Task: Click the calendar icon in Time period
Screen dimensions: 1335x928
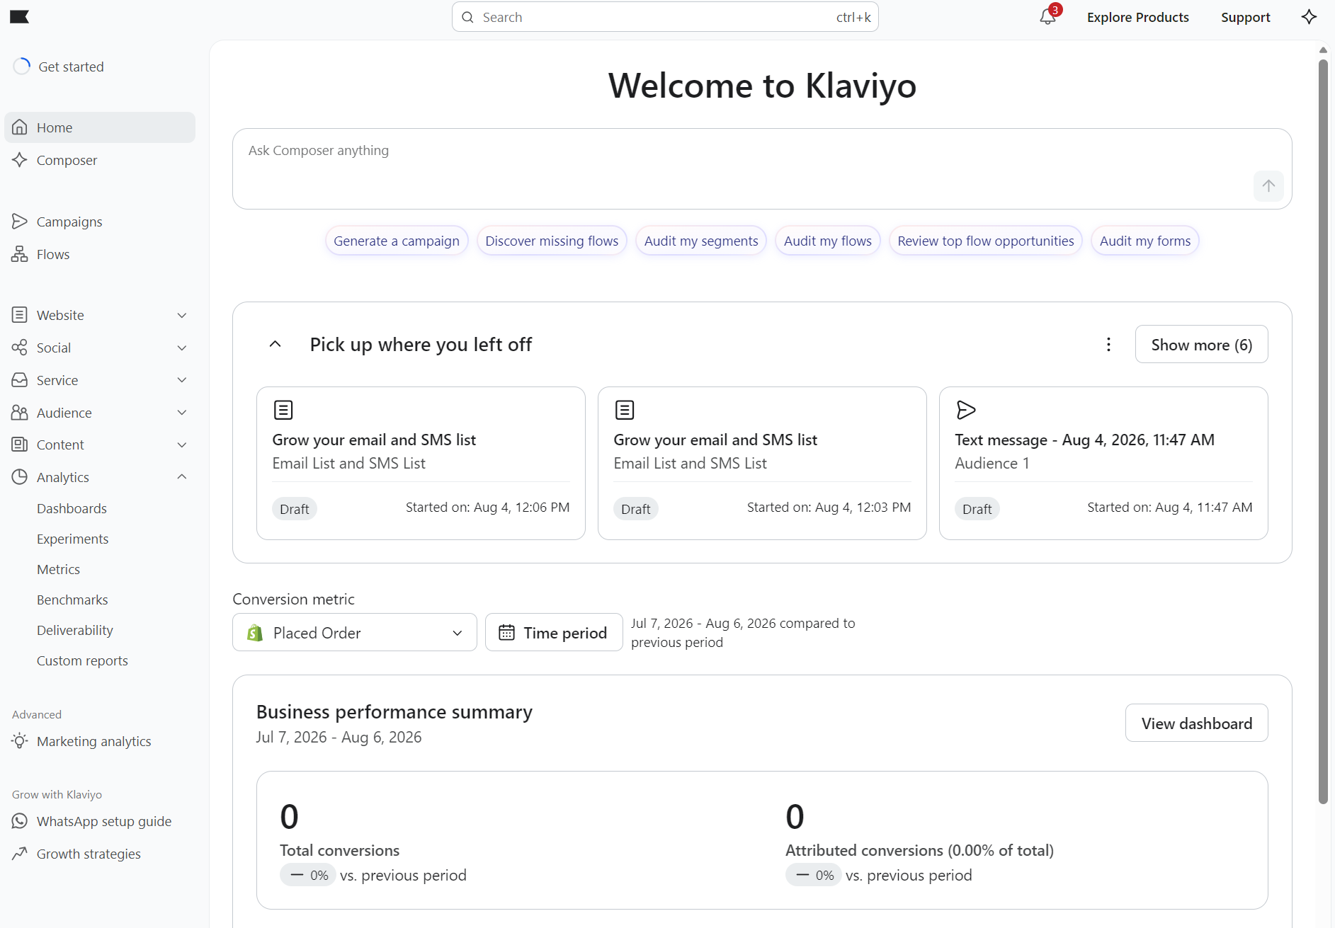Action: click(506, 632)
